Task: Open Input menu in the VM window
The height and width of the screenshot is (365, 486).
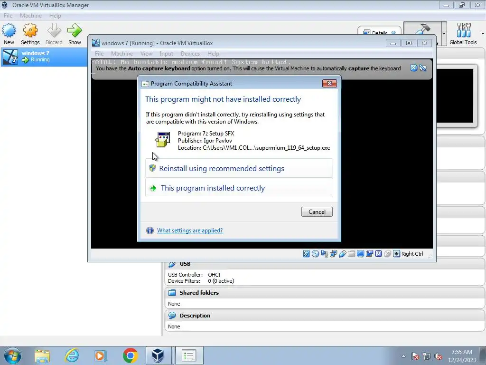Action: click(166, 54)
